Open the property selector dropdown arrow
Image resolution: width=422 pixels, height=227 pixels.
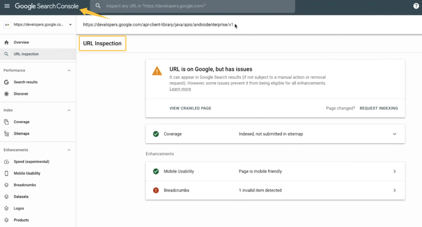[70, 25]
